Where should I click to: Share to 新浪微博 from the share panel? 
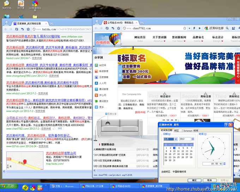coord(103,71)
